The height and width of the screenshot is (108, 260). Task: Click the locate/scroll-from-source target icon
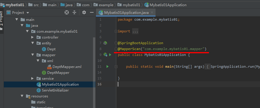(x=67, y=12)
